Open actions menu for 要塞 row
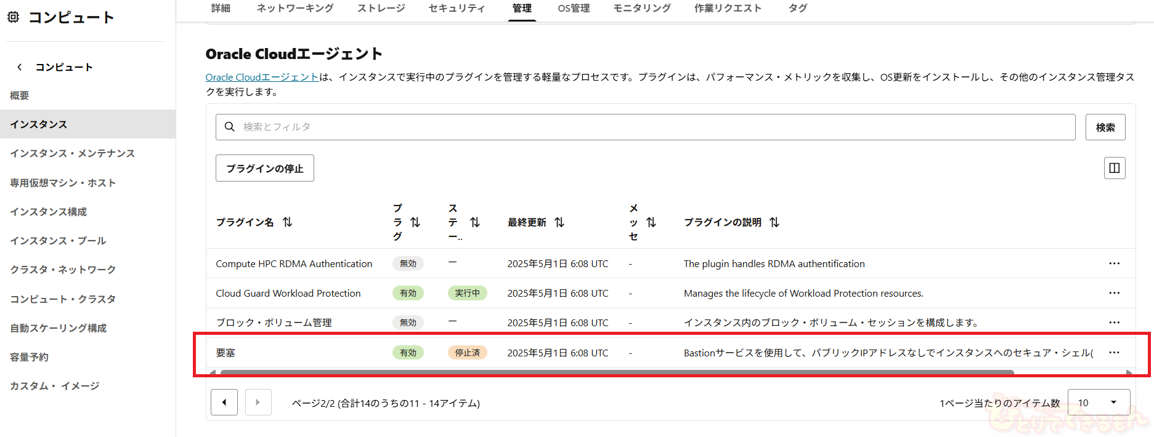This screenshot has height=437, width=1154. (1114, 353)
